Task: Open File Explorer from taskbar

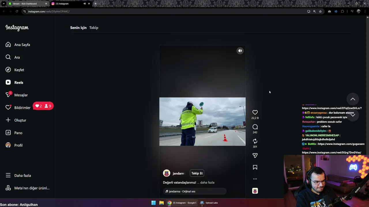Action: point(161,203)
